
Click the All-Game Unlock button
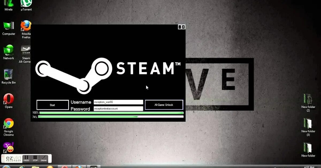point(164,105)
